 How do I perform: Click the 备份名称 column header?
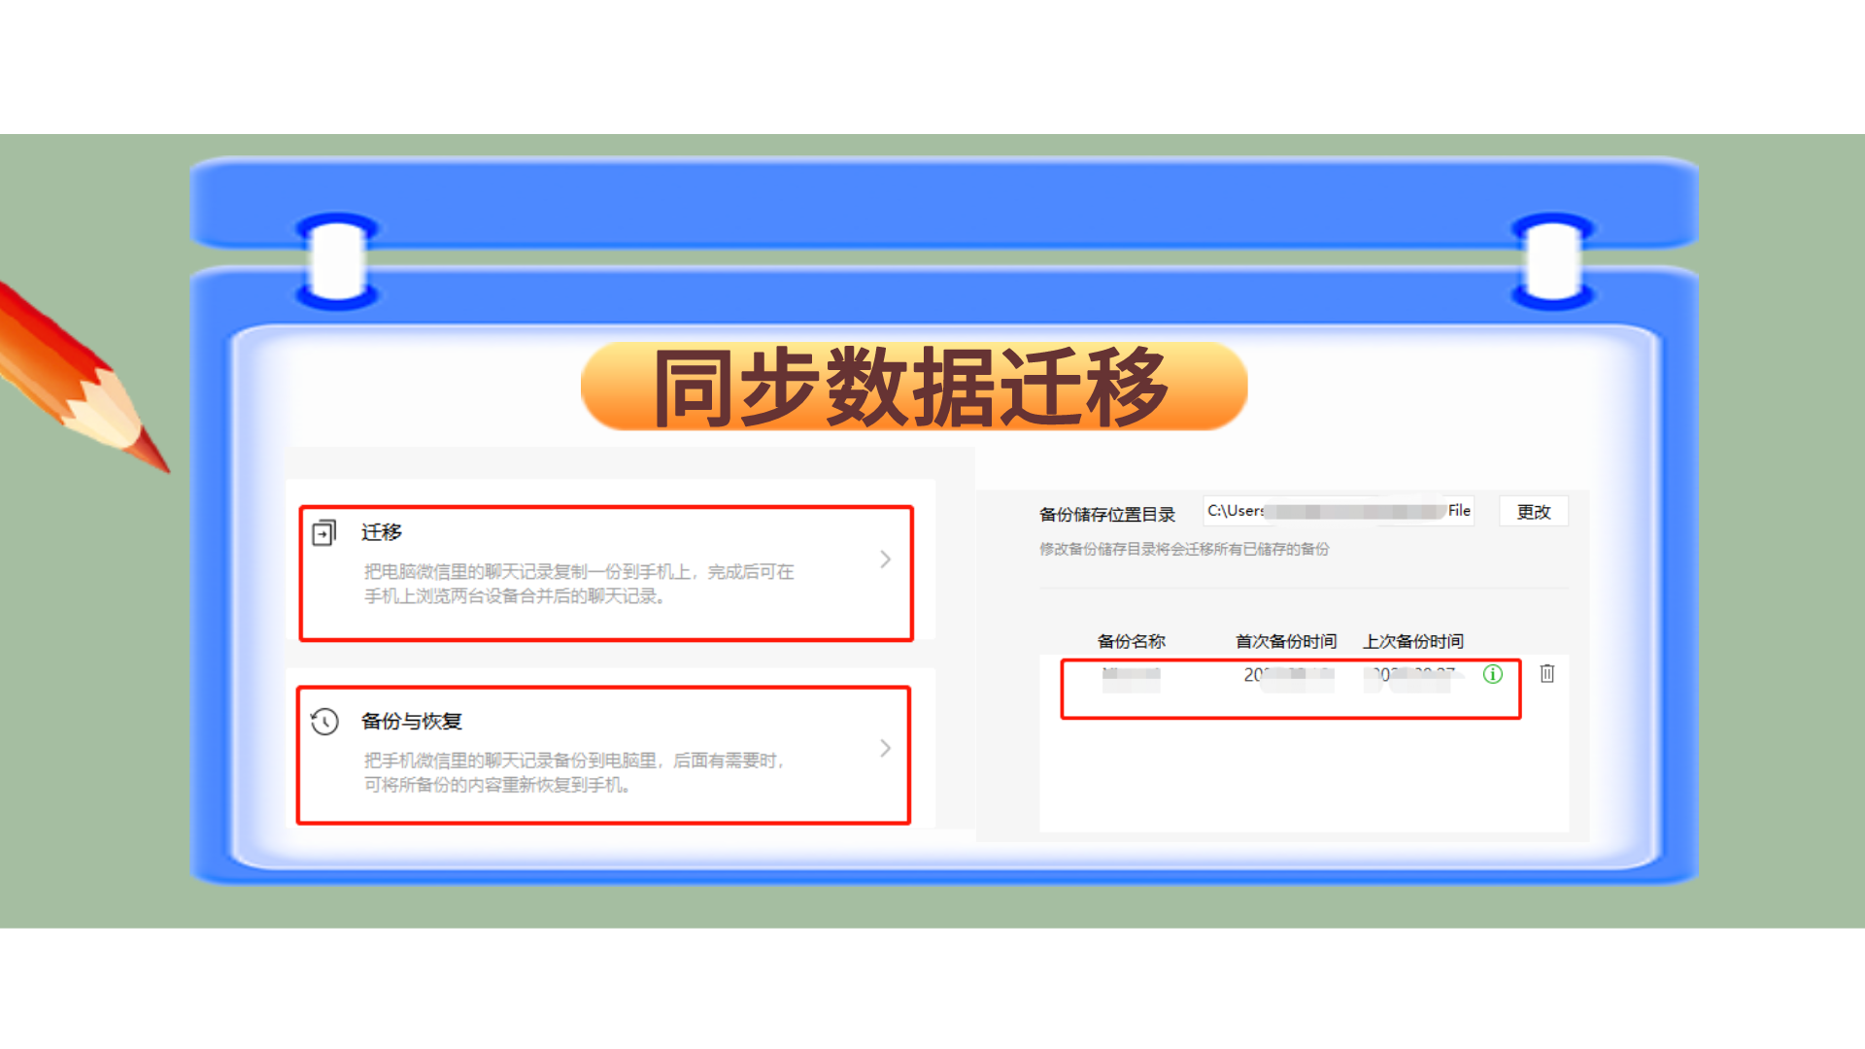coord(1132,641)
